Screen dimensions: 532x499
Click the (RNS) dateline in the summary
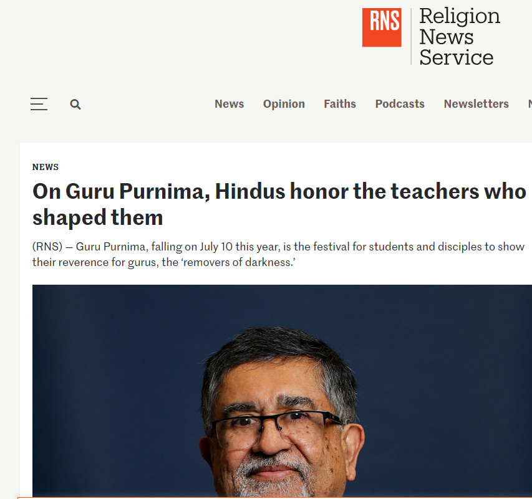click(x=47, y=247)
